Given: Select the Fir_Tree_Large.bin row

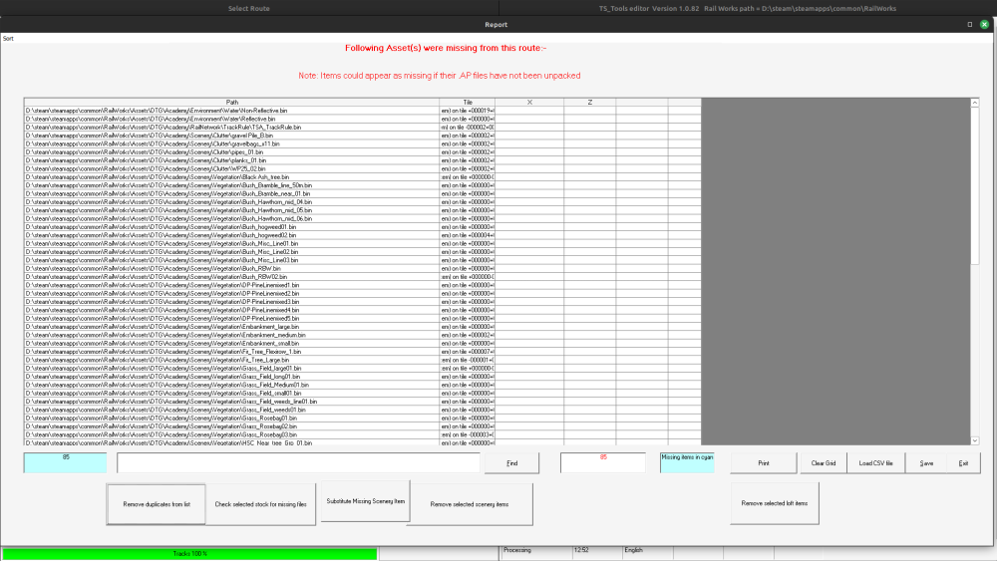Looking at the screenshot, I should pyautogui.click(x=363, y=360).
